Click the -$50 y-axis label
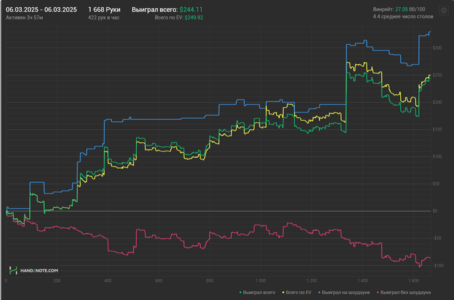 click(437, 238)
